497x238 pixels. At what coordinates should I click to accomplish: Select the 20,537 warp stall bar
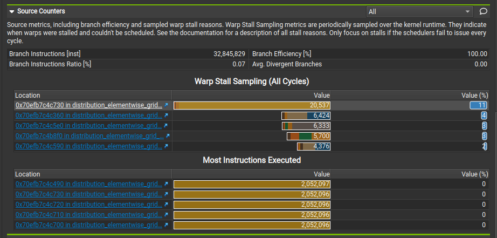pos(252,105)
